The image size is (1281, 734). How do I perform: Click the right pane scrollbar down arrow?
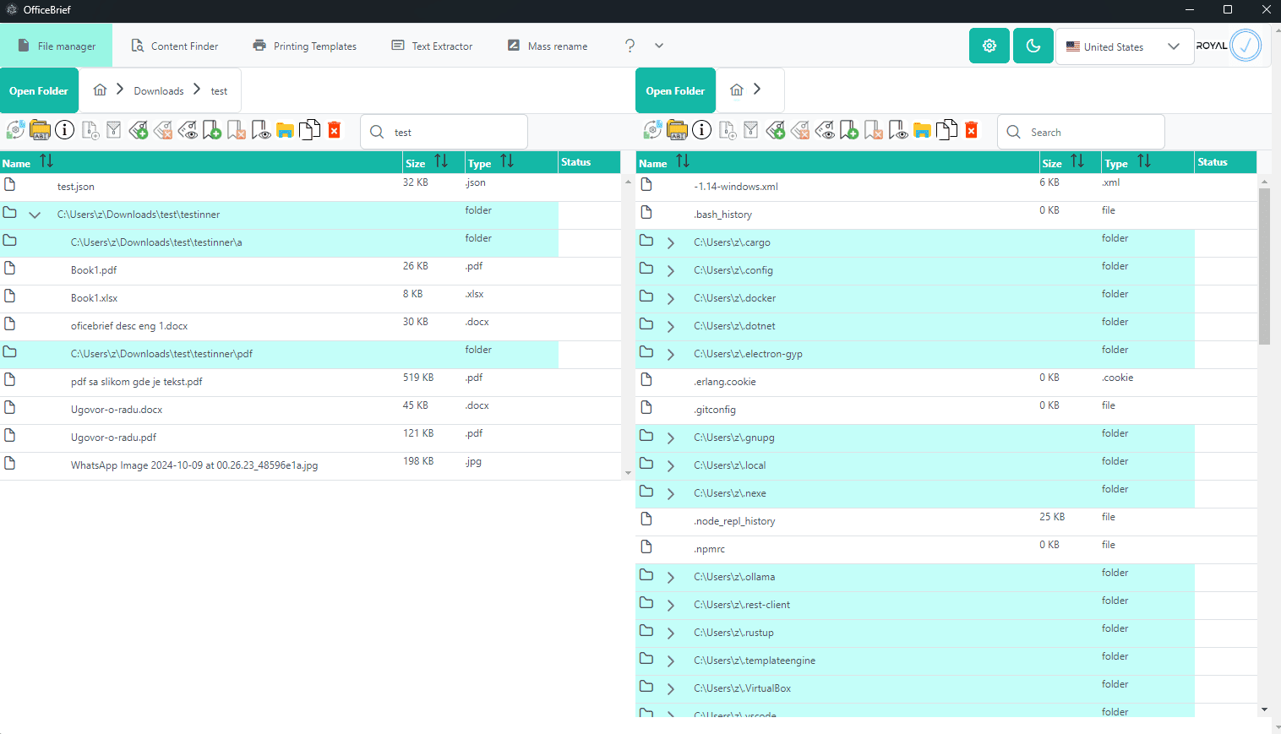[x=1264, y=710]
